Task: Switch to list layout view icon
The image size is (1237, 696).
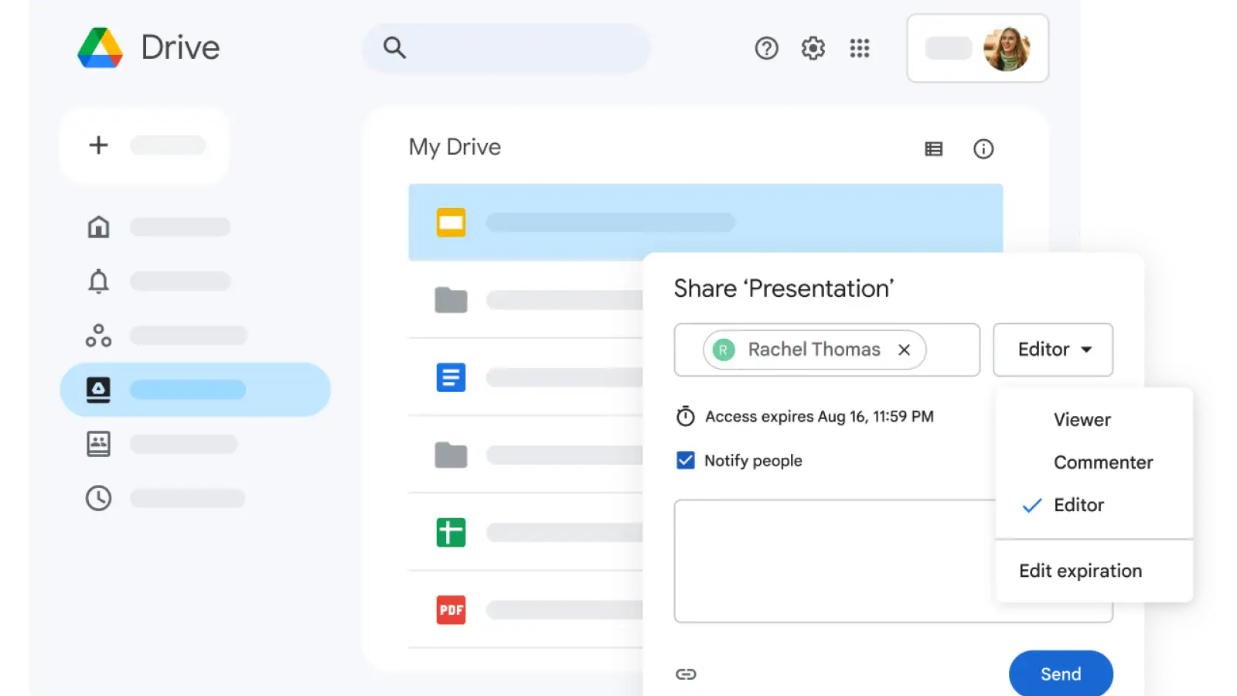Action: coord(934,148)
